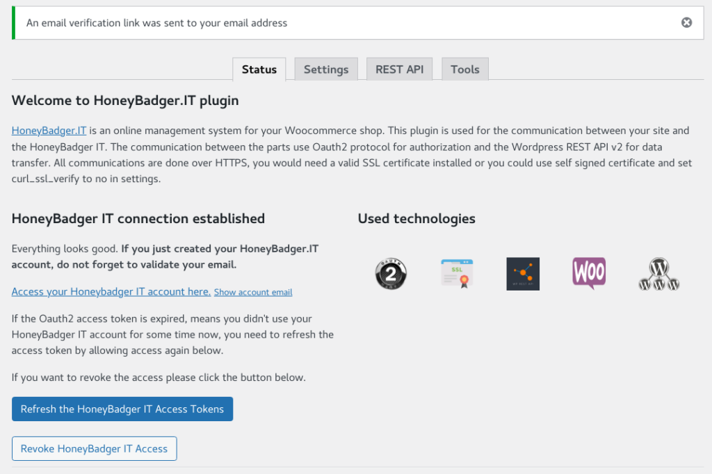
Task: Access your Honeybadger IT account link
Action: point(111,291)
